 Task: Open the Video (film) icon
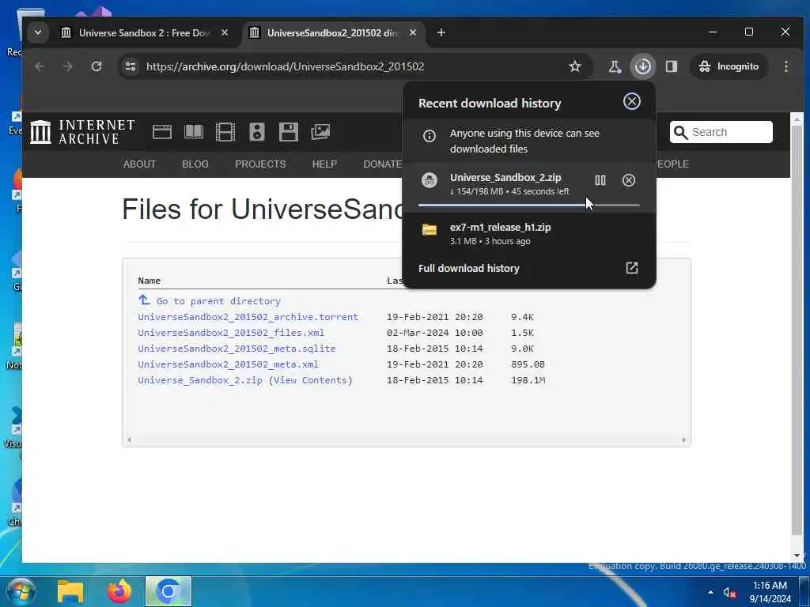click(x=225, y=132)
